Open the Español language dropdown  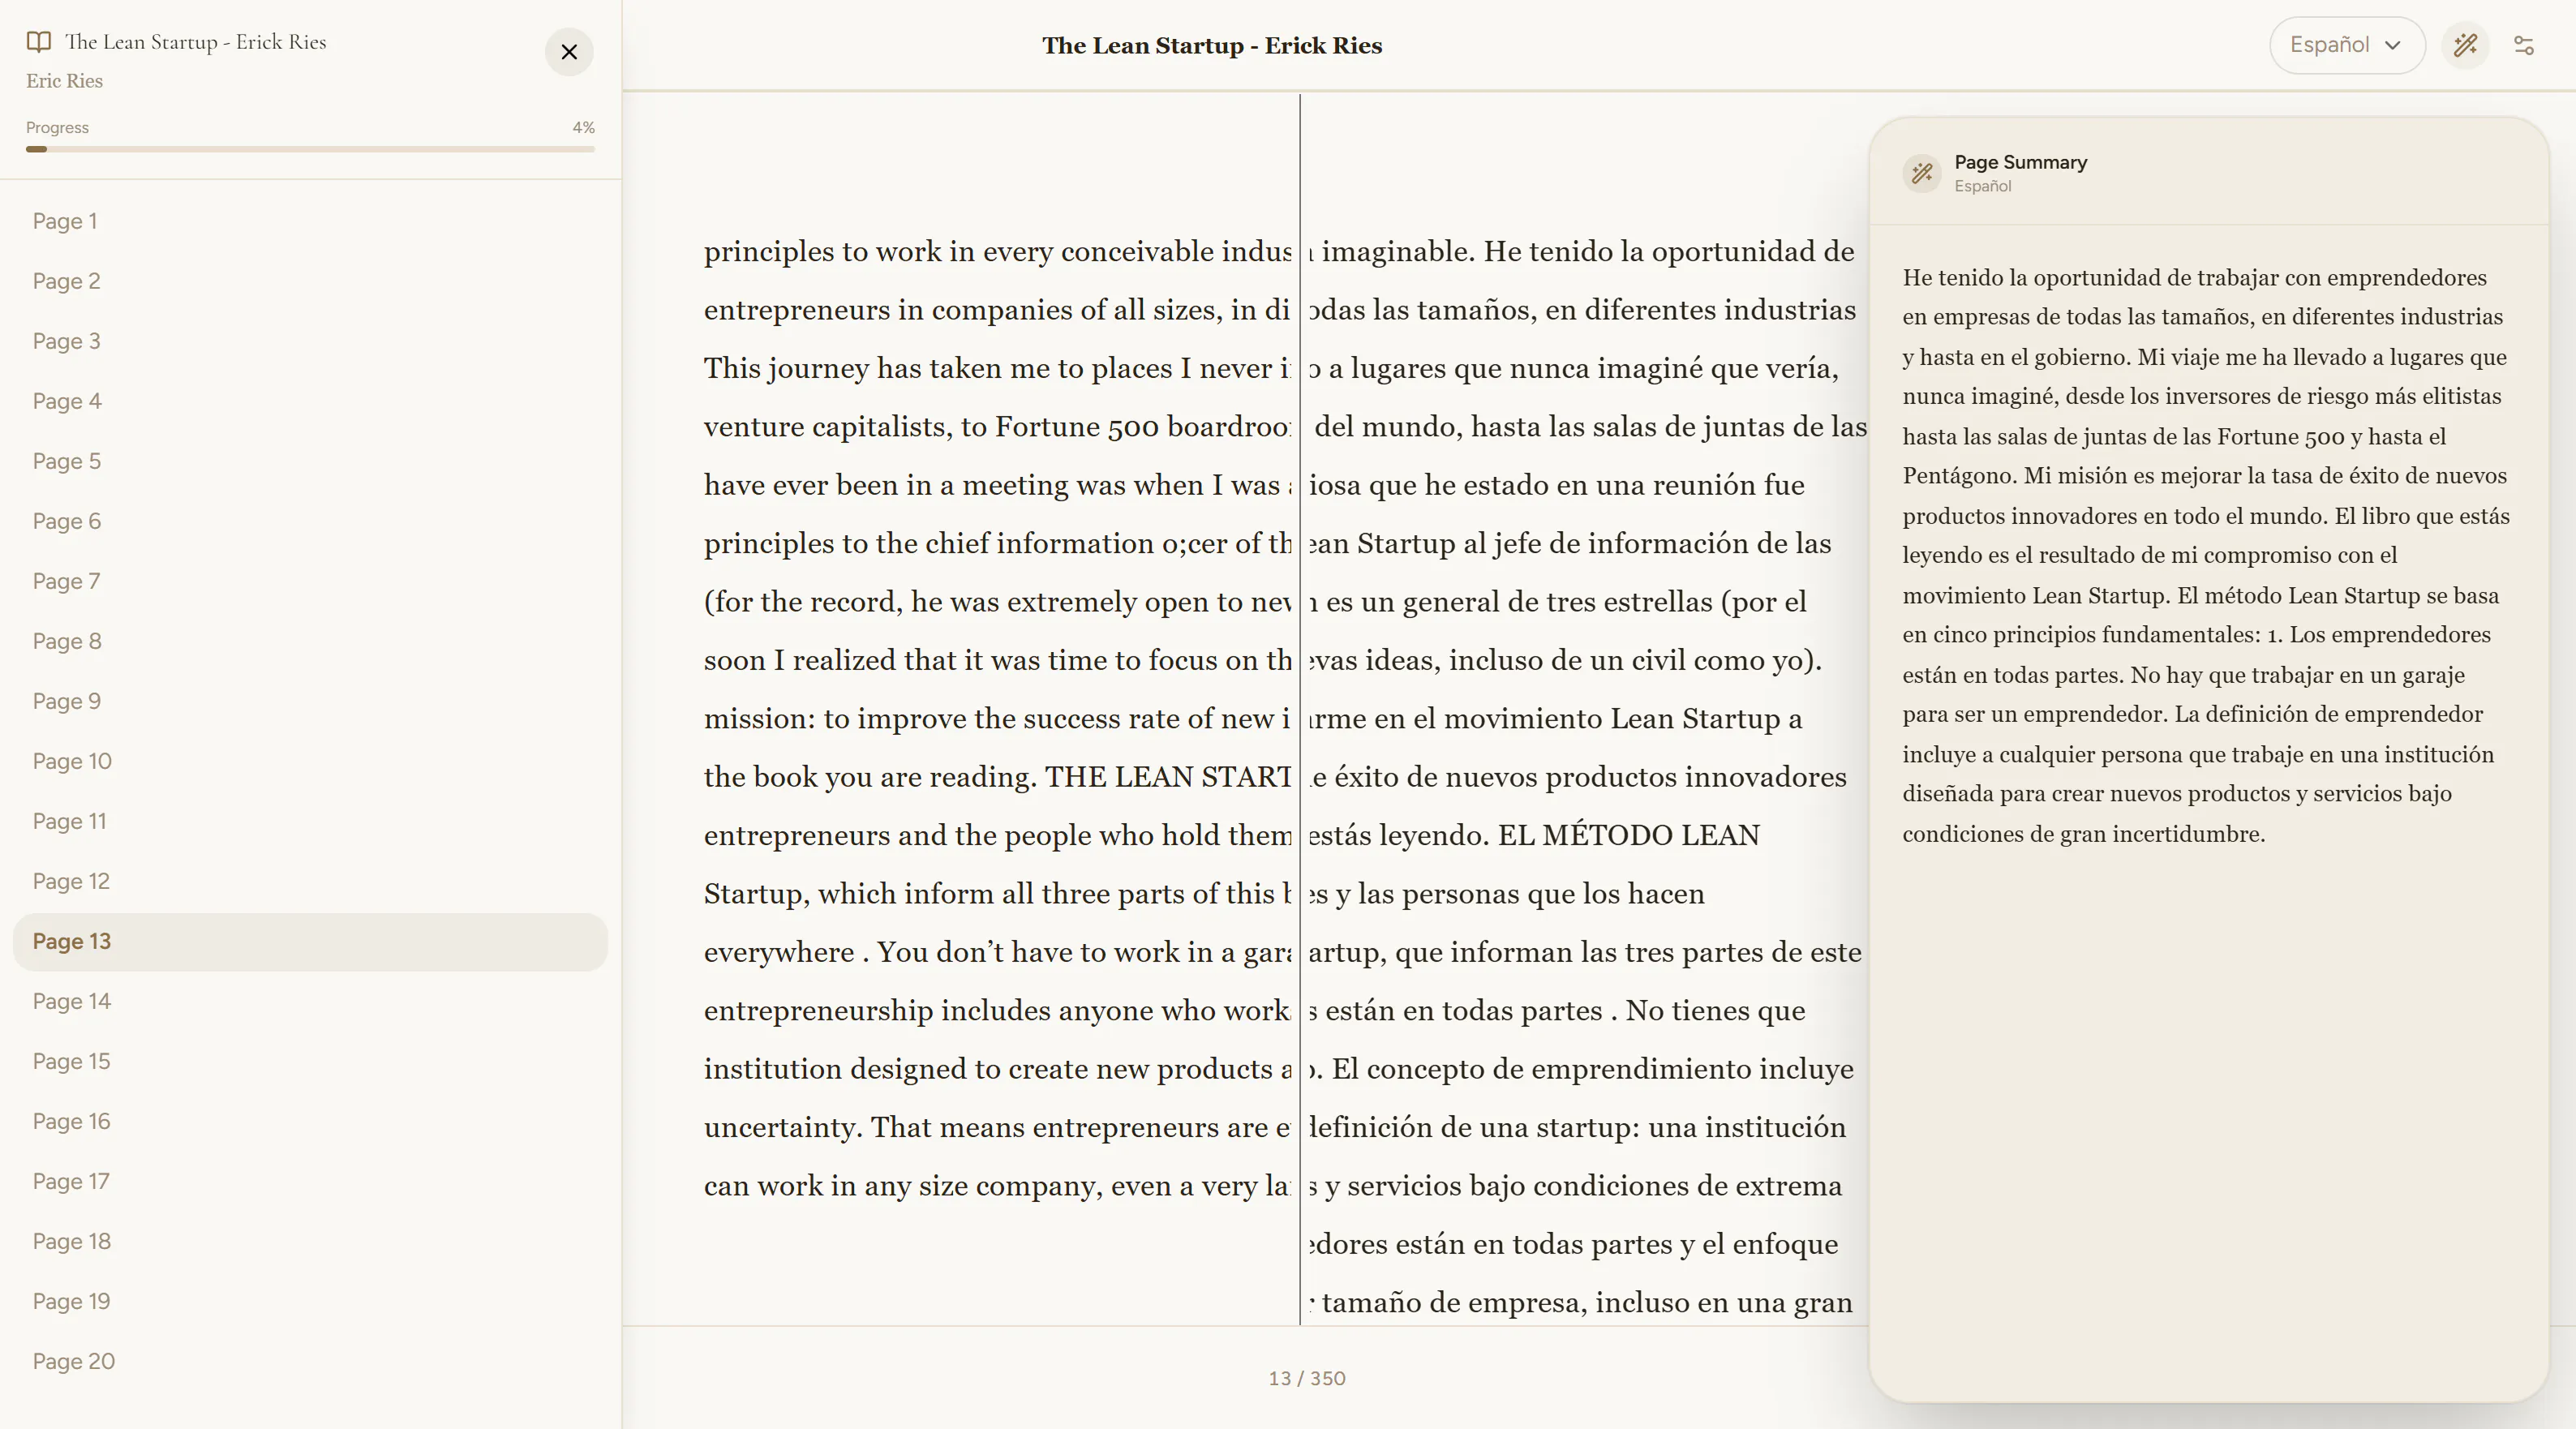2346,45
